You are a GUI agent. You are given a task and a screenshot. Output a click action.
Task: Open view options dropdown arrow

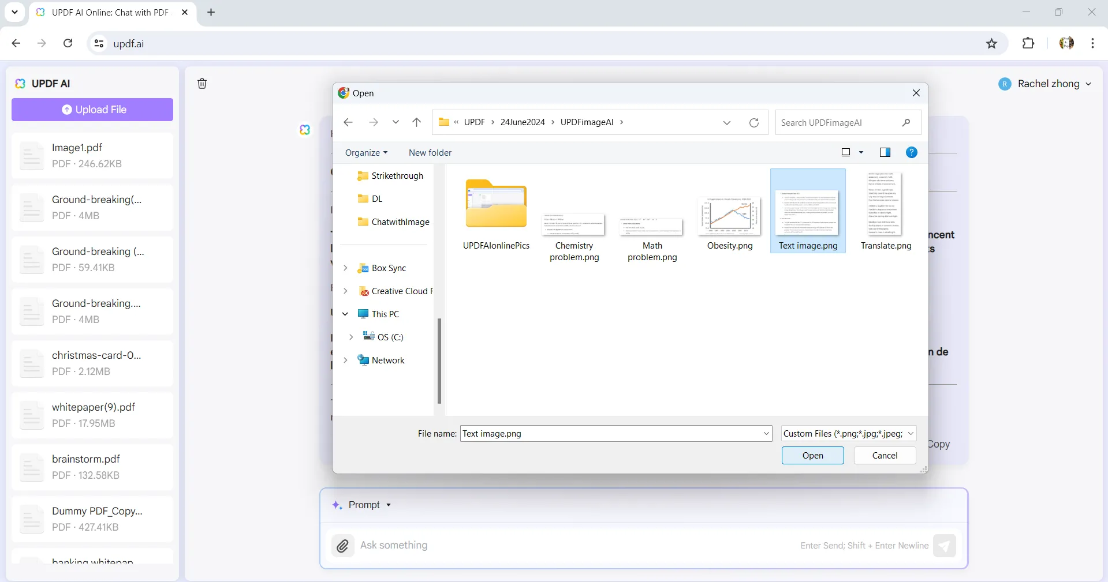click(x=861, y=152)
